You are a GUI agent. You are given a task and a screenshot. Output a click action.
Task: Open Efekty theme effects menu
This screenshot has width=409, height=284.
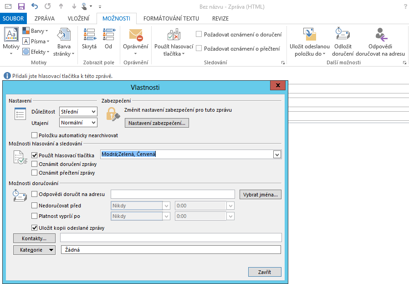pos(36,52)
